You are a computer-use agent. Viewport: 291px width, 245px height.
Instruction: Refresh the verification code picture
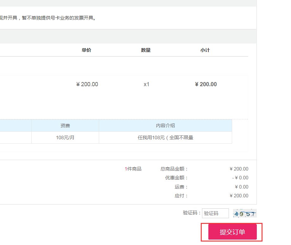(244, 213)
